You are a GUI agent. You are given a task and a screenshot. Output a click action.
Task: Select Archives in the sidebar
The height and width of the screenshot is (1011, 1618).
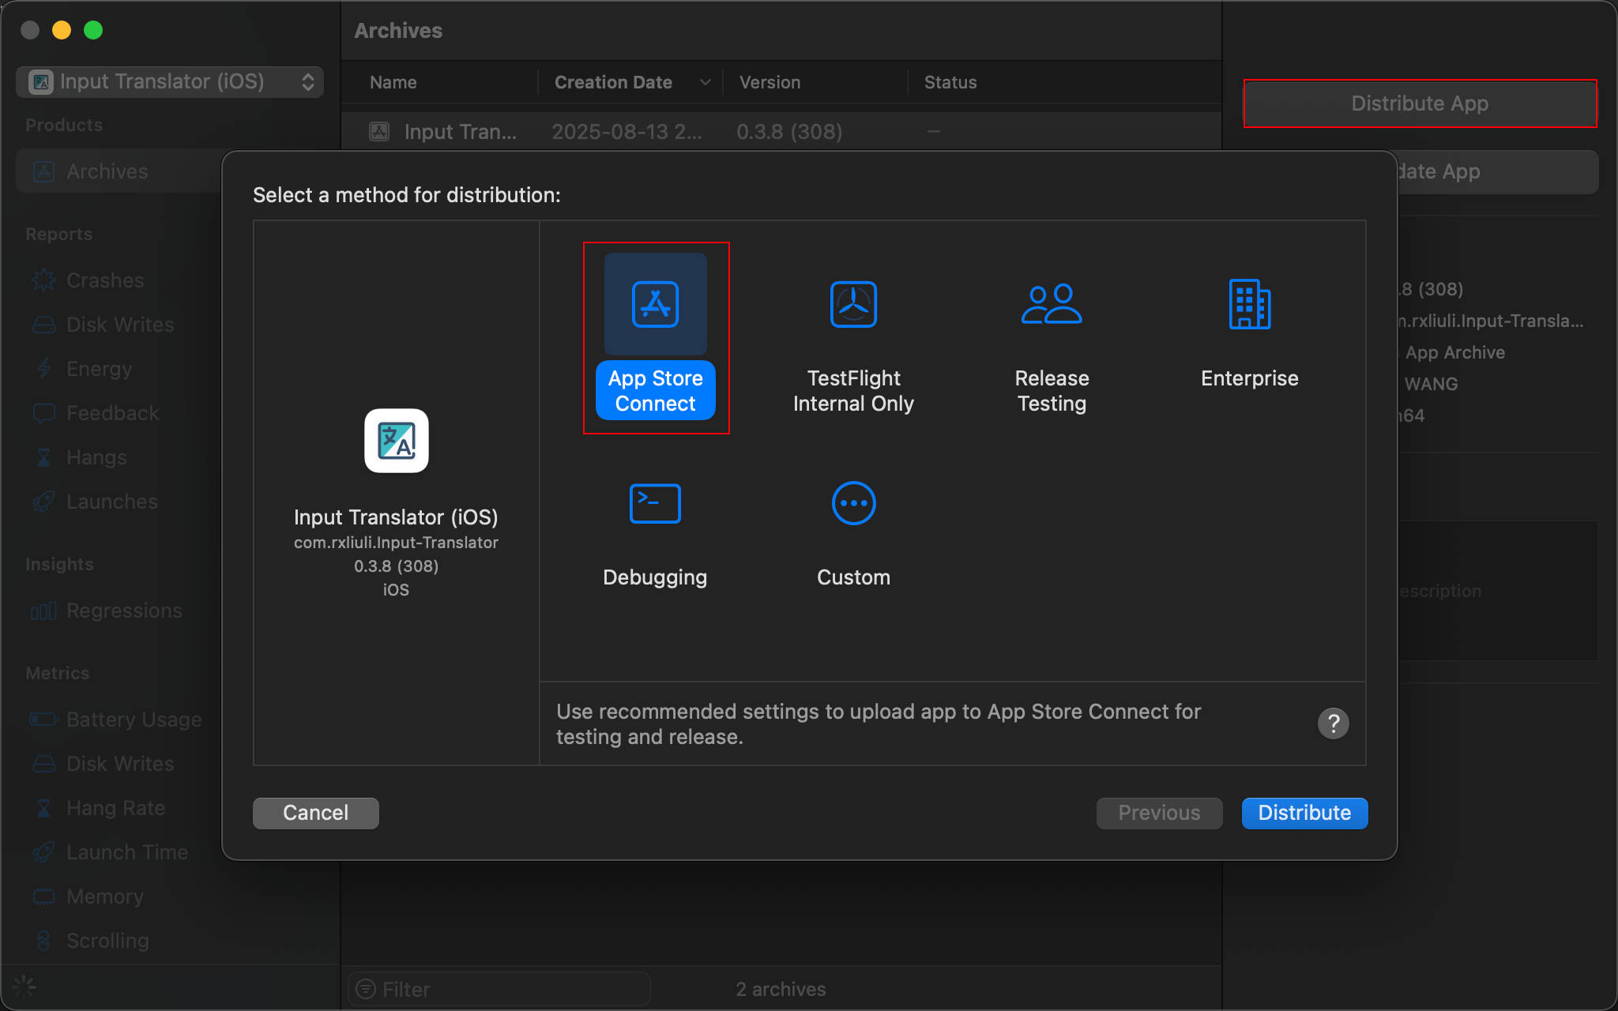pyautogui.click(x=119, y=171)
